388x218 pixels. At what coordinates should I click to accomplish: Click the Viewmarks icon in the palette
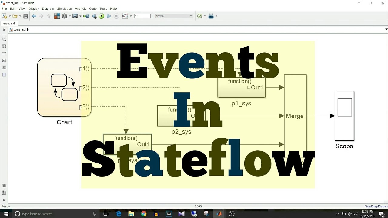pyautogui.click(x=4, y=193)
